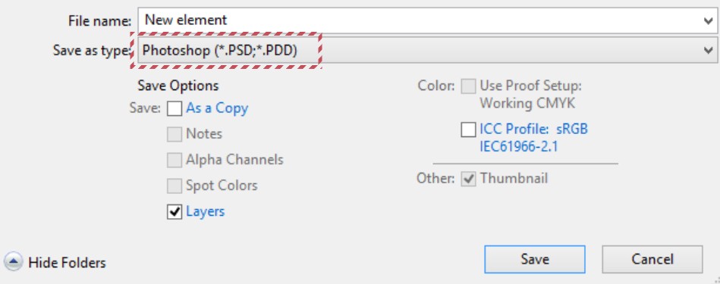Click inside the File name text field
Image resolution: width=720 pixels, height=284 pixels.
[422, 20]
